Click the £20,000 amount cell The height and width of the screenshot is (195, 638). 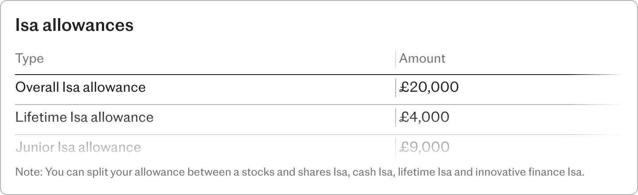429,87
